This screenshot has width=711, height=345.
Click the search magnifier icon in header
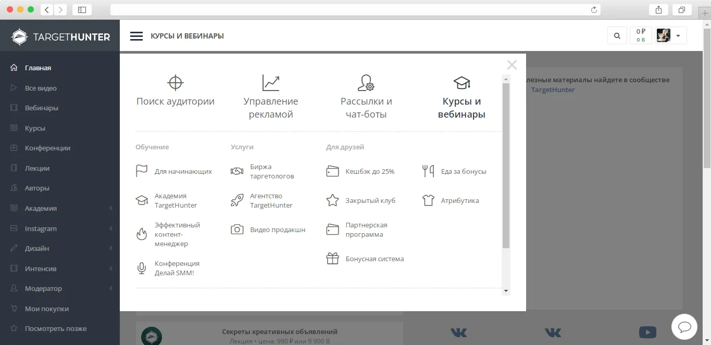pos(617,36)
